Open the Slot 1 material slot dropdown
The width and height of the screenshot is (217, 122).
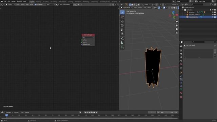51,4
